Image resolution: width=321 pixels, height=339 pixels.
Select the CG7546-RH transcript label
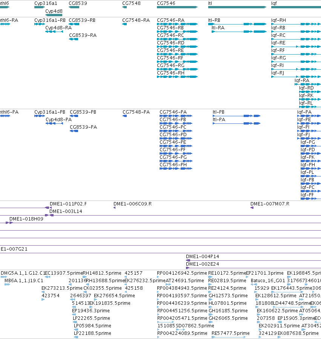point(170,73)
